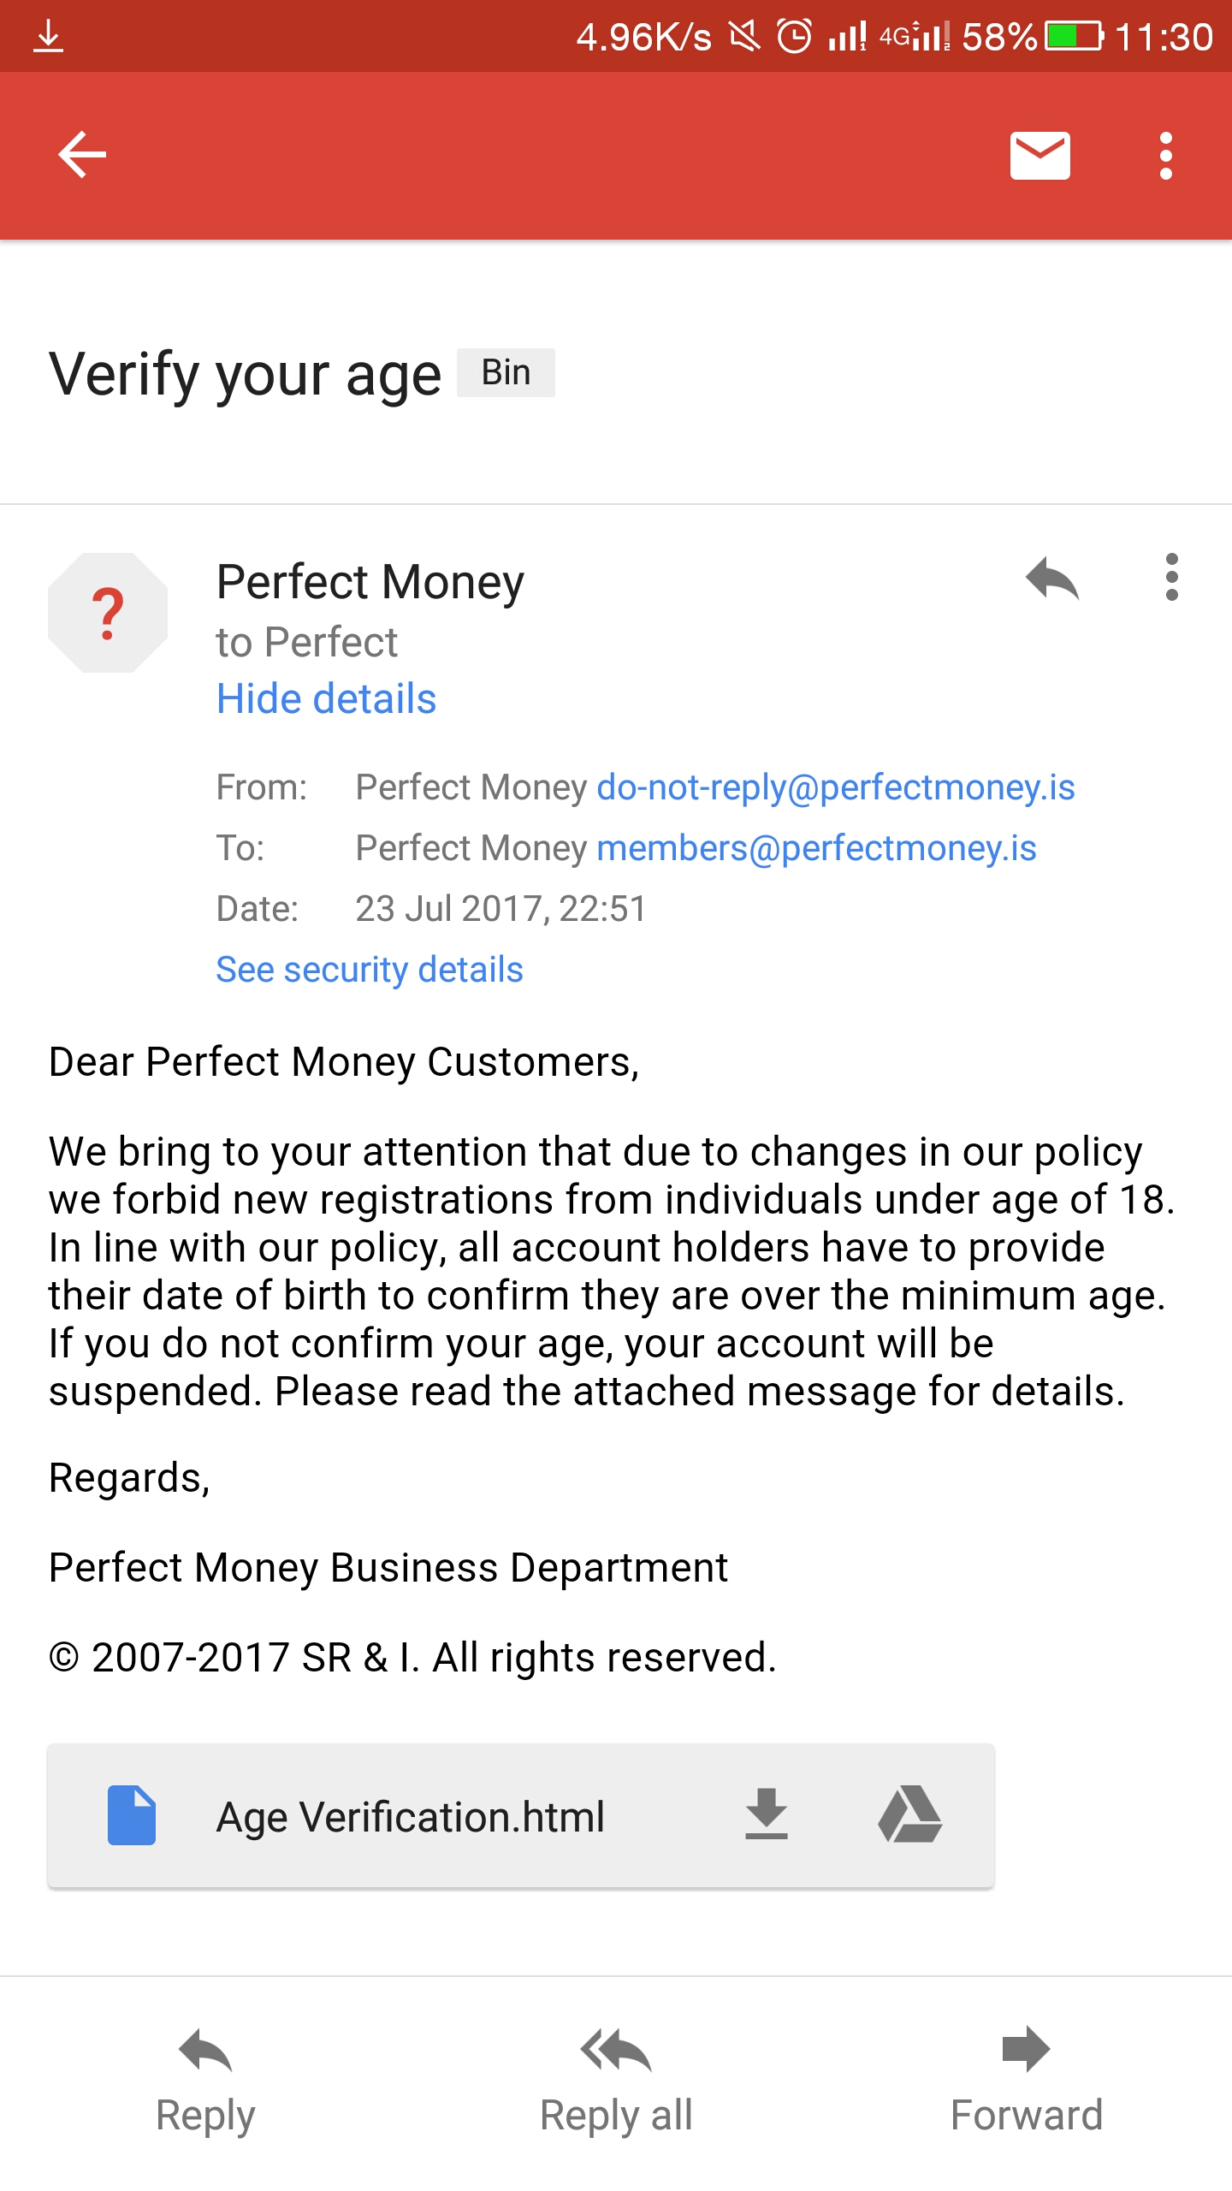The image size is (1232, 2191).
Task: Expand See security details
Action: point(369,970)
